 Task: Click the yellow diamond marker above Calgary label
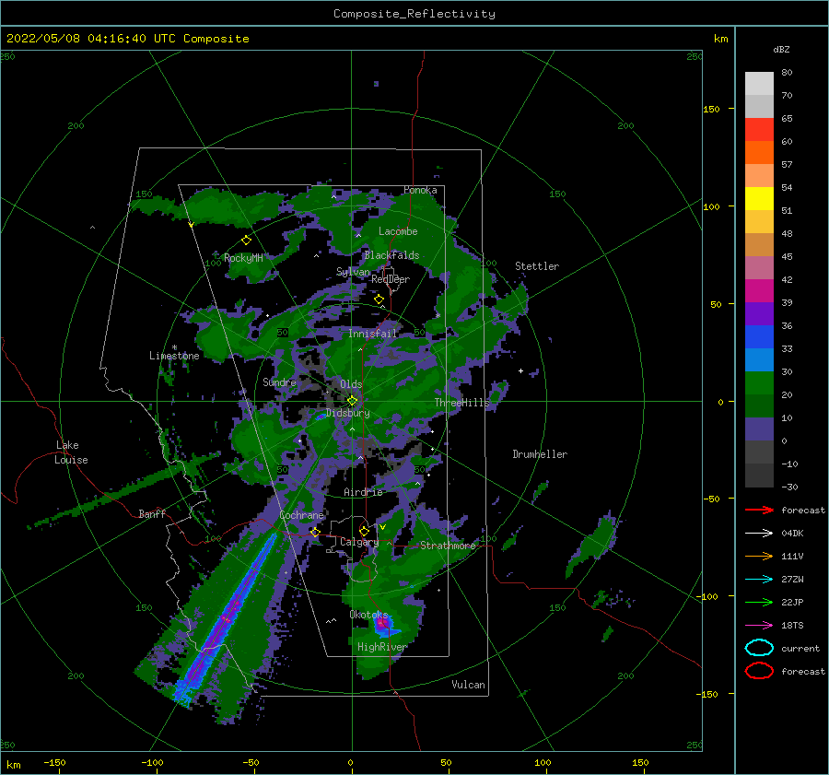[364, 531]
